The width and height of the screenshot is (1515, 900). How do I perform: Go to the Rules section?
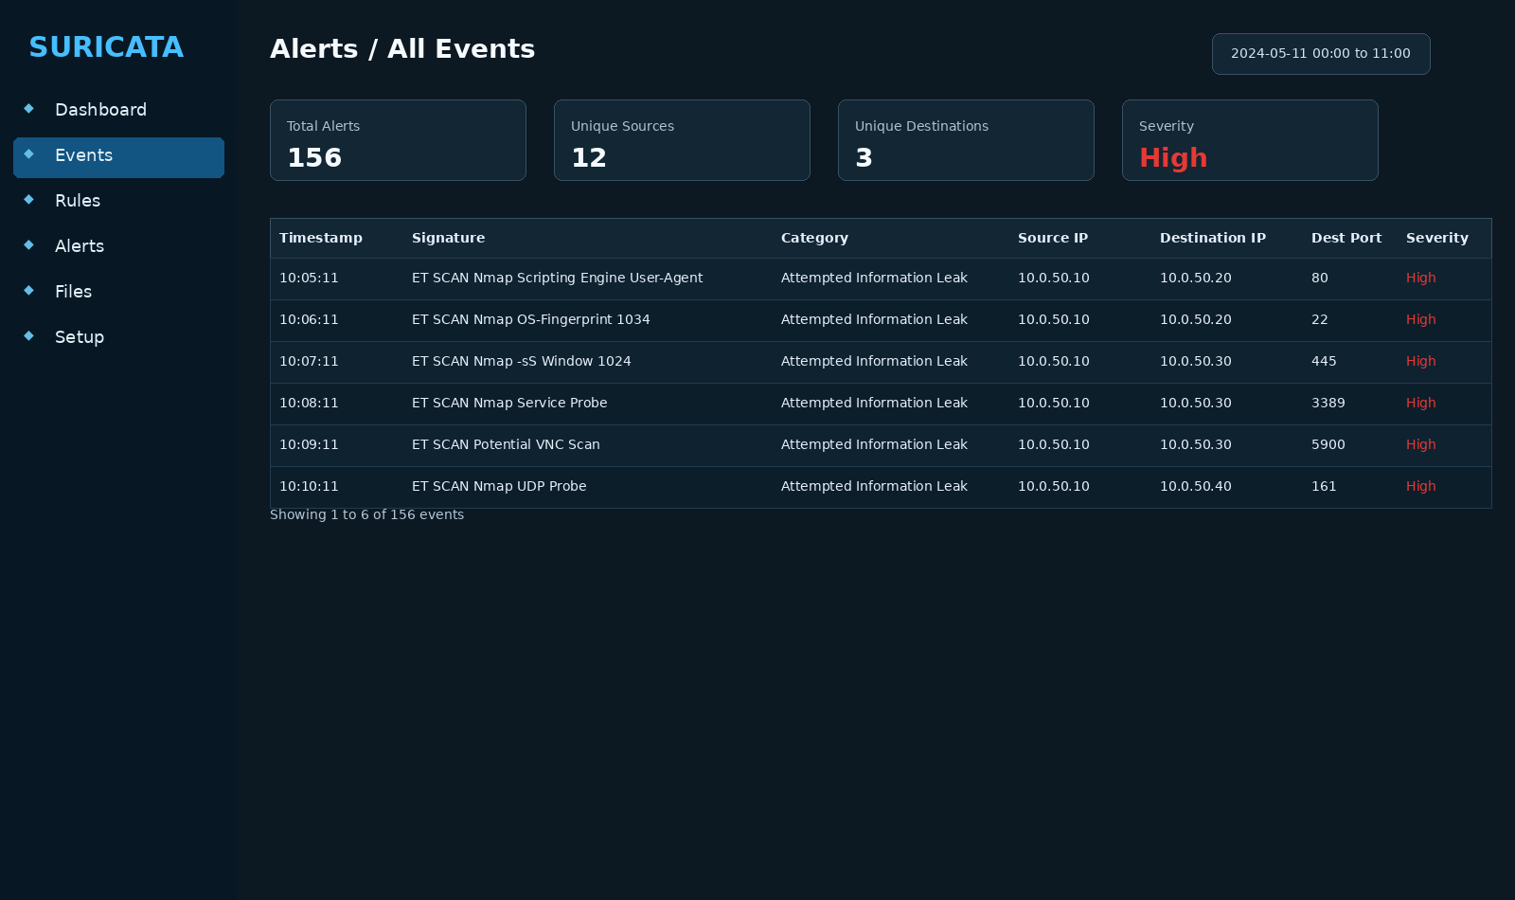[x=78, y=201]
